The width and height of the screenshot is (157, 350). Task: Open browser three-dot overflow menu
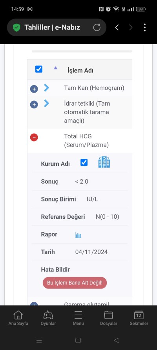coord(144,28)
